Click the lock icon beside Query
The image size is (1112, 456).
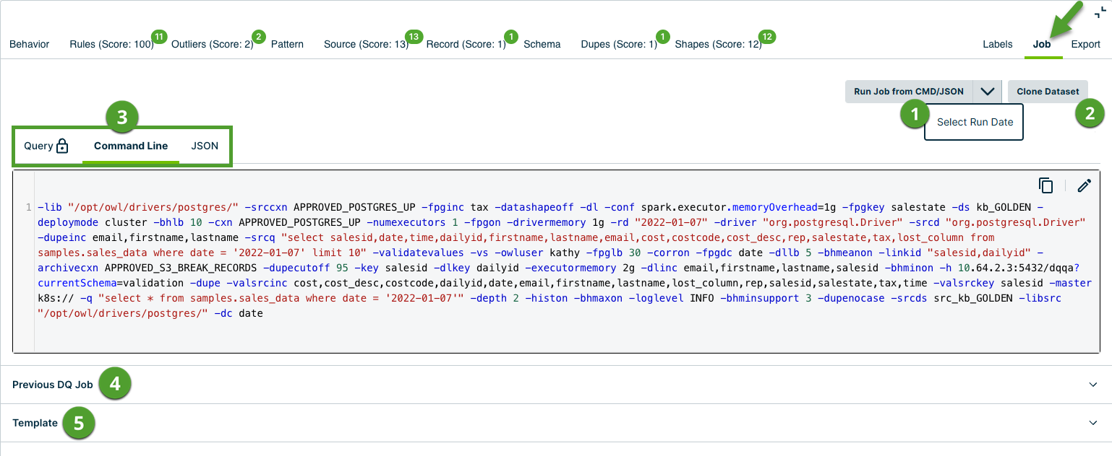pyautogui.click(x=61, y=145)
